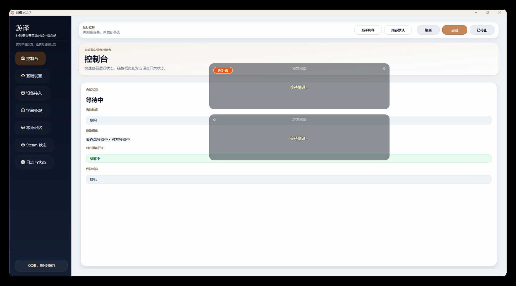The image size is (516, 286).
Task: Select Steam 状态 sidebar icon
Action: tap(23, 145)
